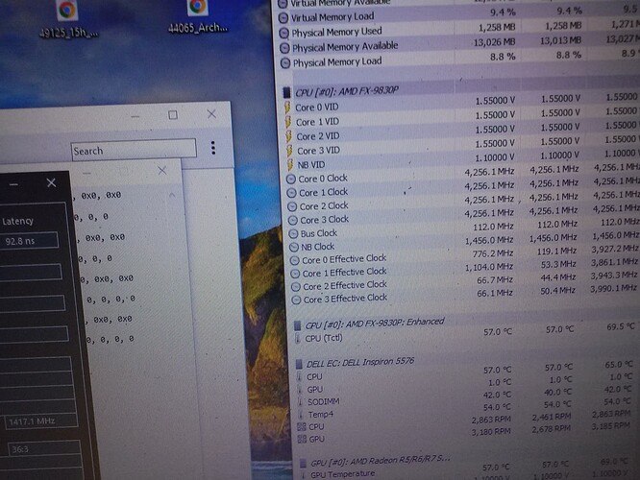Click the 2,863 RPM CPU fan current value
640x480 pixels.
[491, 420]
